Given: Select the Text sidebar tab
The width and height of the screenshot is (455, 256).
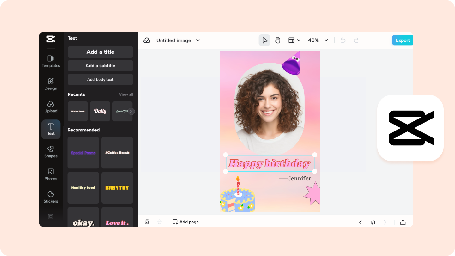Looking at the screenshot, I should click(51, 129).
